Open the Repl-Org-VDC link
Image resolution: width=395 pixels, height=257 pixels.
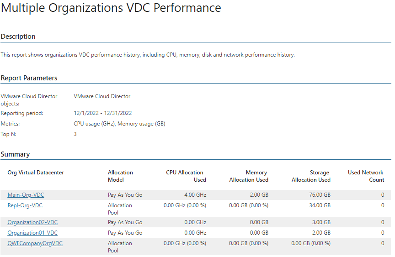pos(25,205)
